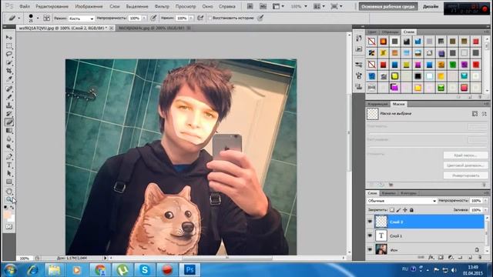Select the Zoom tool in the toolbox
This screenshot has width=493, height=277.
click(x=9, y=199)
